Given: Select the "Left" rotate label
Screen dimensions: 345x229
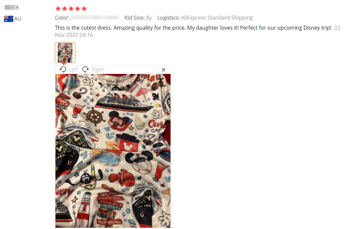Looking at the screenshot, I should (x=73, y=69).
